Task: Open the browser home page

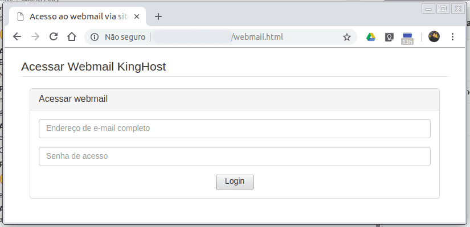Action: [72, 37]
